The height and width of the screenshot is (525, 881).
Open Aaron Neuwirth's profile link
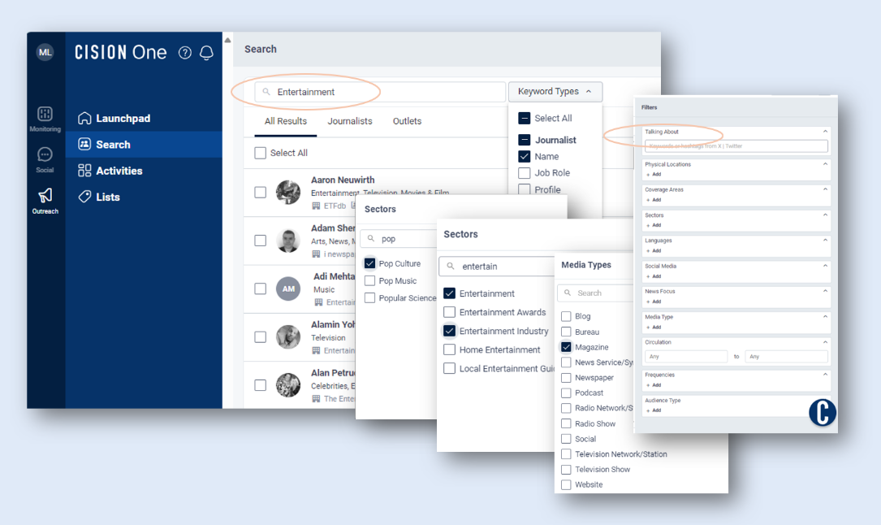tap(343, 180)
